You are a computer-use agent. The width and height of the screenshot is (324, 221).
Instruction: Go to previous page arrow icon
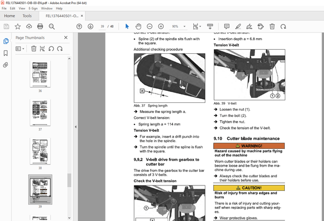click(79, 27)
